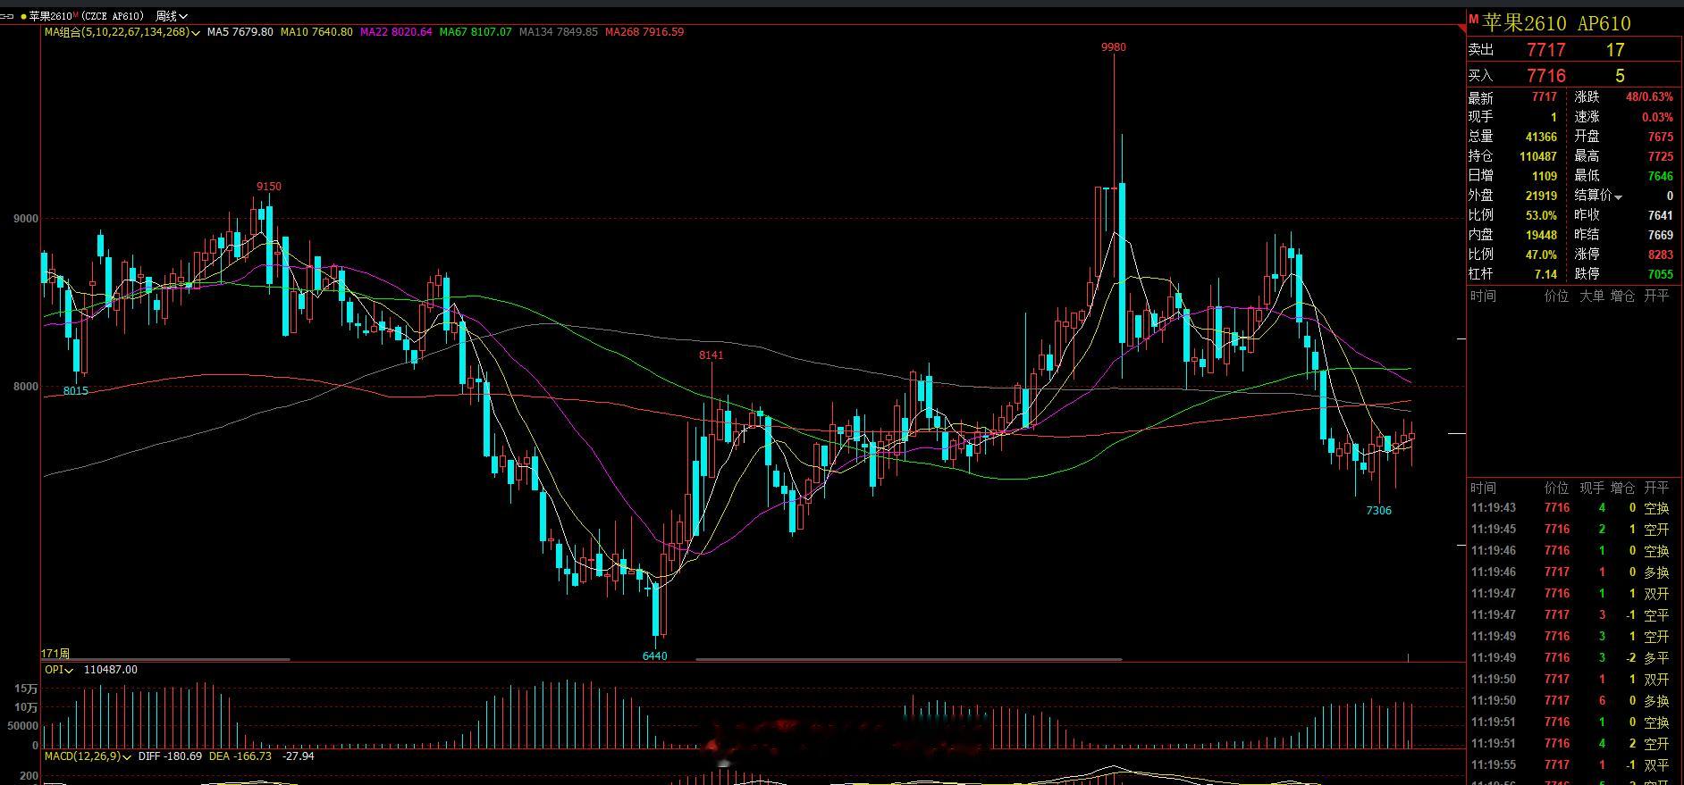Click the 9980 high price marker

pyautogui.click(x=1114, y=47)
